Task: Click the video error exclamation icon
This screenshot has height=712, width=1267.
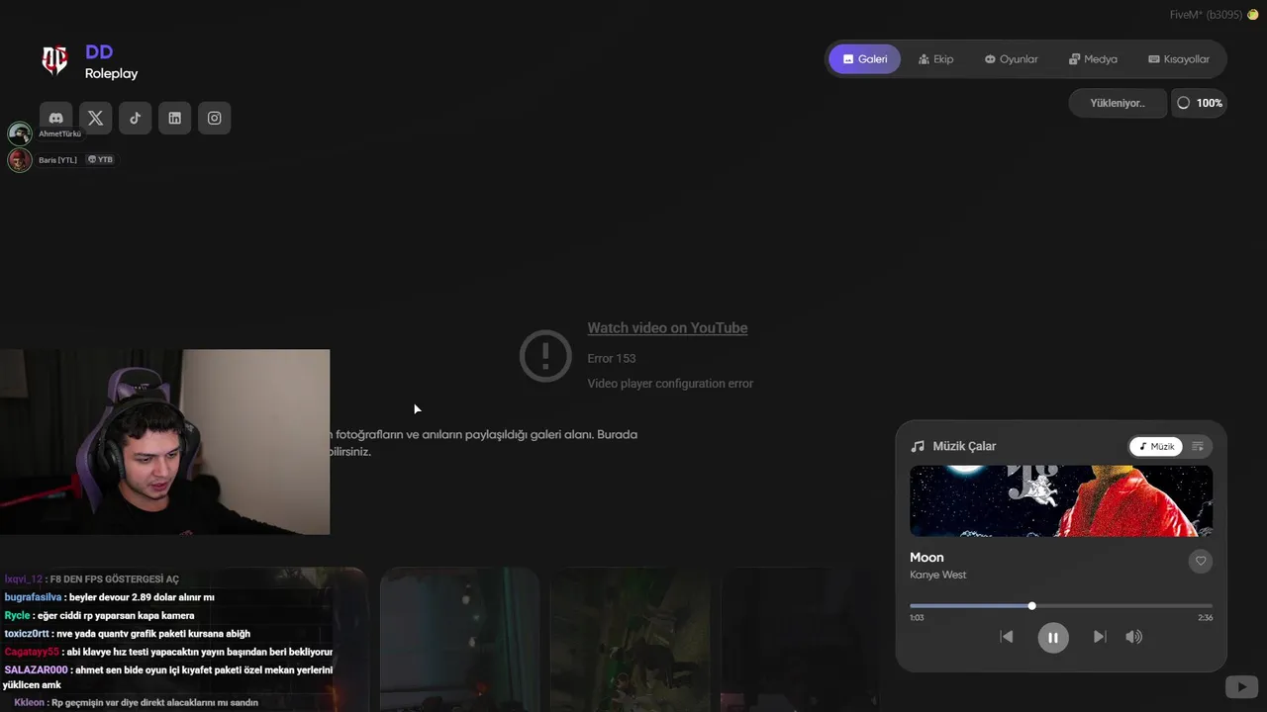Action: (545, 355)
